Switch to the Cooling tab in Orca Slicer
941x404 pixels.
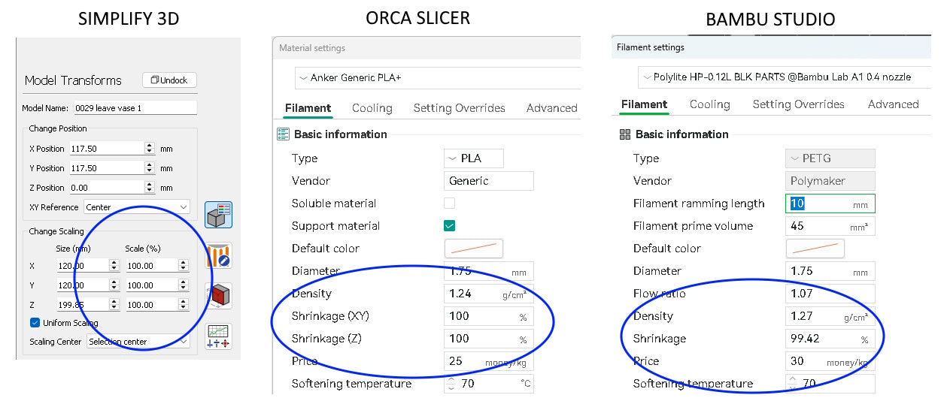pyautogui.click(x=372, y=108)
